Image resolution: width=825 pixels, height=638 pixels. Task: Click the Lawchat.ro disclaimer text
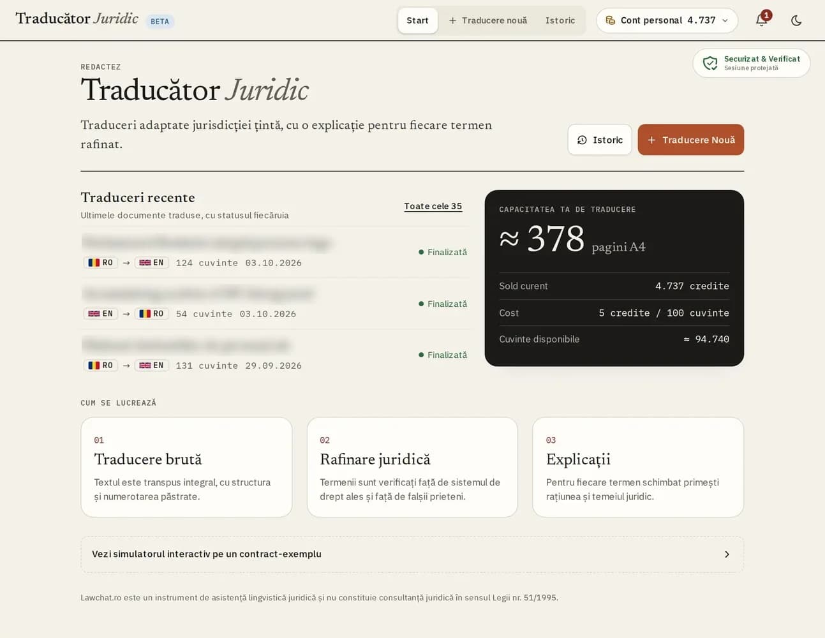(x=319, y=598)
